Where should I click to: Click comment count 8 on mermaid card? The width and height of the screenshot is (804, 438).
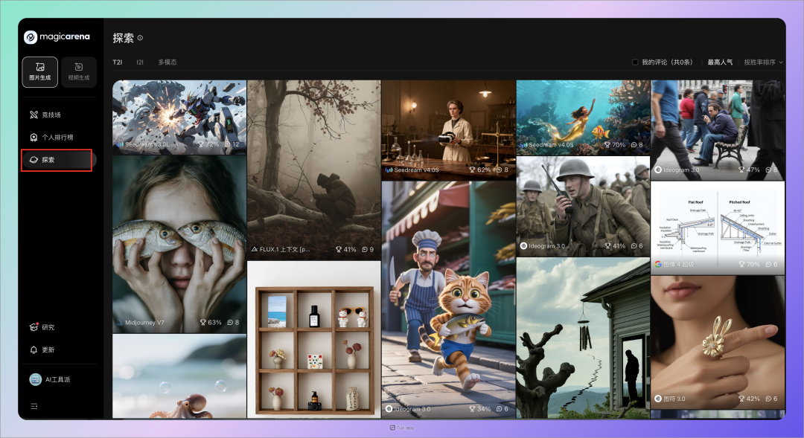(636, 145)
